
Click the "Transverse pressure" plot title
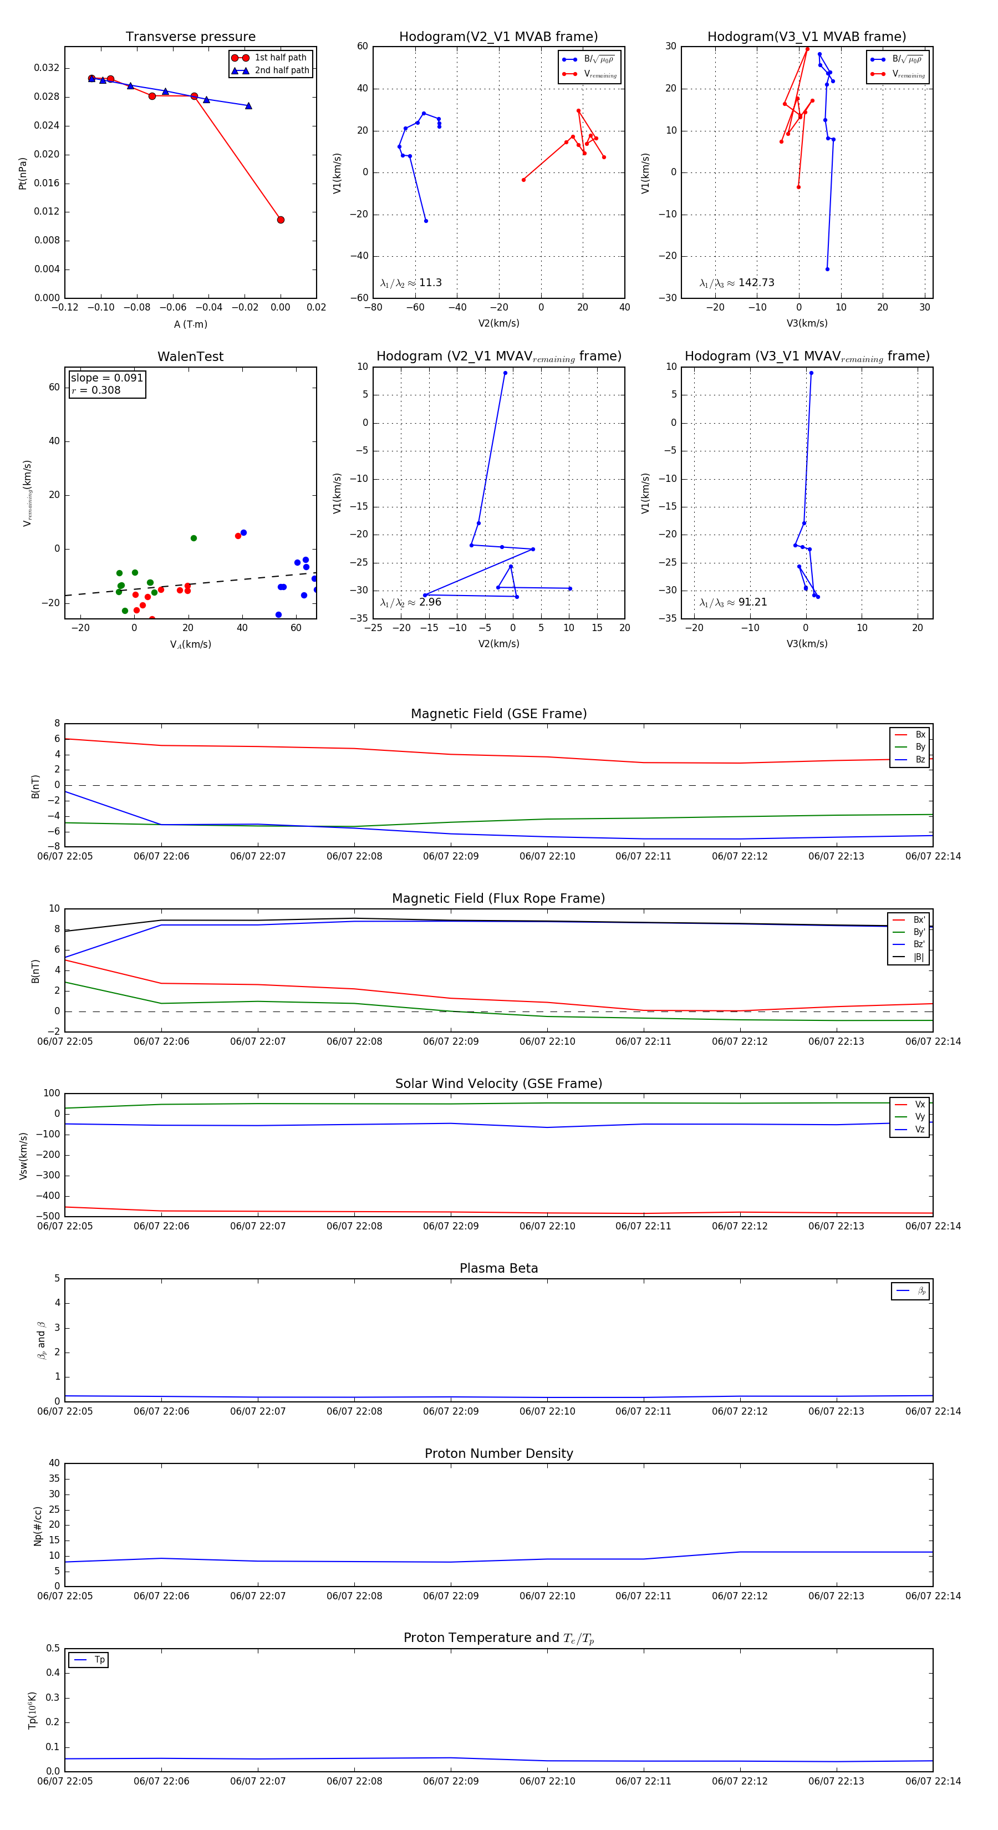click(x=190, y=37)
